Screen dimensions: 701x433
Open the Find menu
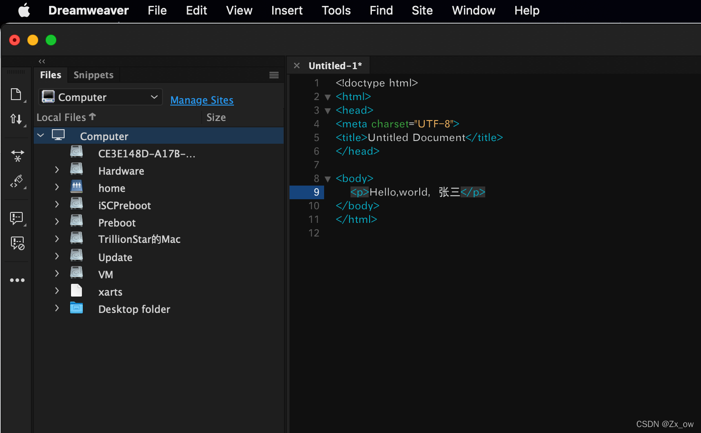click(x=381, y=10)
